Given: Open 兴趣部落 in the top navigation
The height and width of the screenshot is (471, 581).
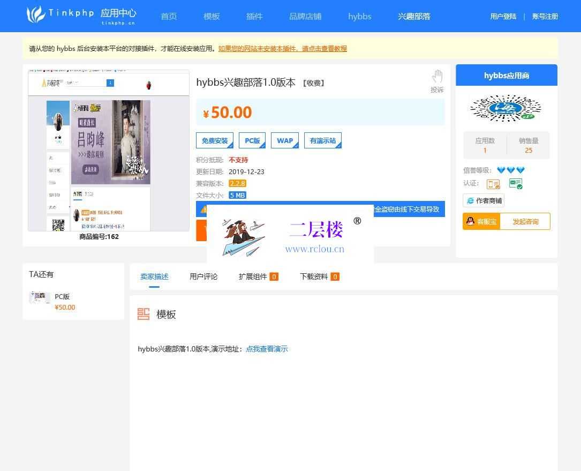Looking at the screenshot, I should point(414,16).
